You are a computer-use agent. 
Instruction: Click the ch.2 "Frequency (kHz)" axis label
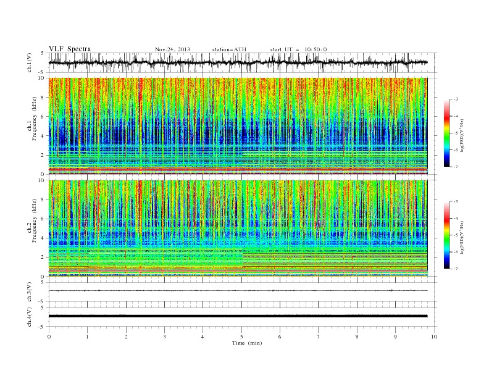pyautogui.click(x=35, y=220)
